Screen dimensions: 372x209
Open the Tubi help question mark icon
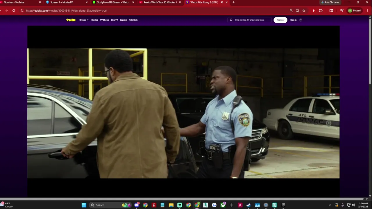tap(301, 20)
